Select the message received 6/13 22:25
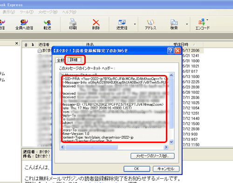Screen dimensions: 233x183 point(191,82)
